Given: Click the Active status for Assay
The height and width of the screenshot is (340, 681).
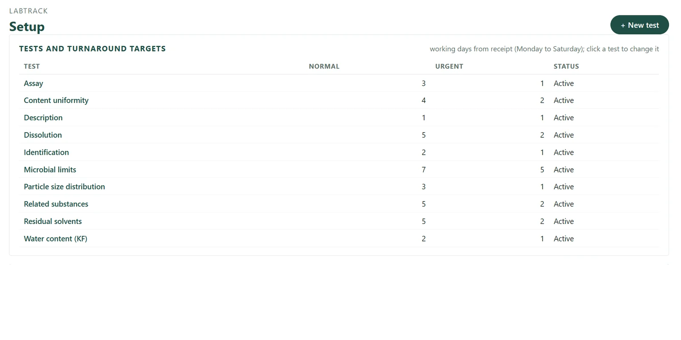Looking at the screenshot, I should [564, 83].
